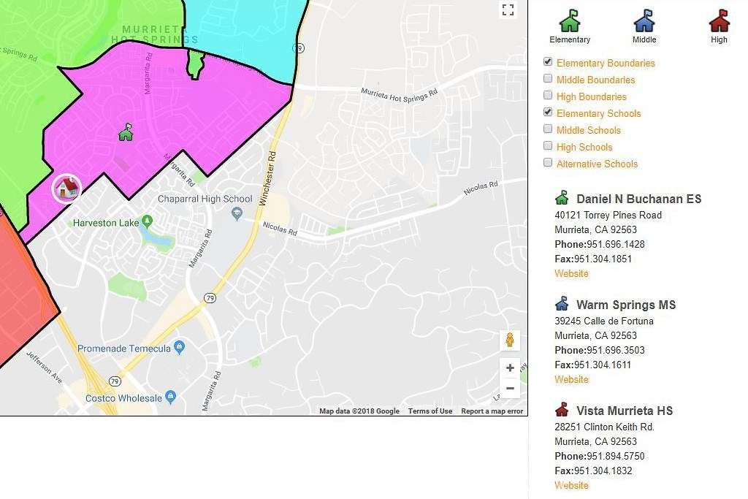The width and height of the screenshot is (748, 499).
Task: Click the home marker on the map
Action: [x=66, y=188]
